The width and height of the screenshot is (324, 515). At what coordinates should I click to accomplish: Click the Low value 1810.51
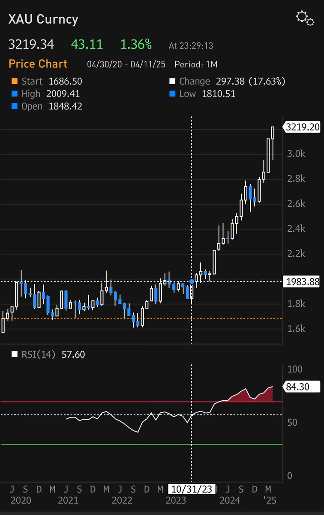pyautogui.click(x=219, y=94)
